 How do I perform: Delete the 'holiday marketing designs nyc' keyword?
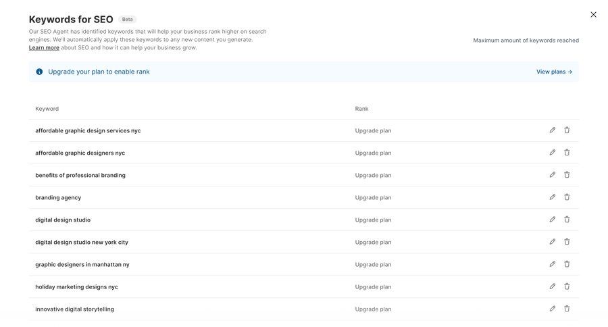coord(567,286)
